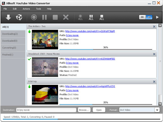The image size is (163, 122).
Task: Open the Woodstock 1969 YouTube URL link
Action: point(90,59)
